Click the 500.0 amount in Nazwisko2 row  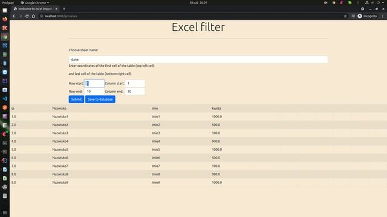coord(216,125)
